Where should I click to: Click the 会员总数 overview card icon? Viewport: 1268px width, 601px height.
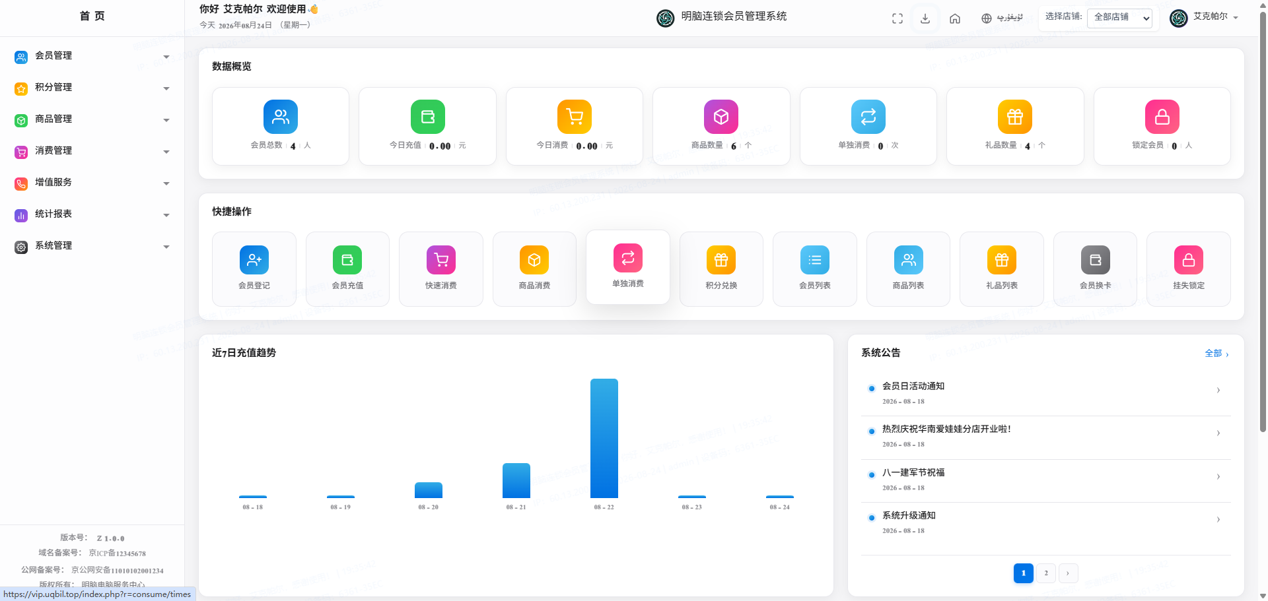point(281,117)
